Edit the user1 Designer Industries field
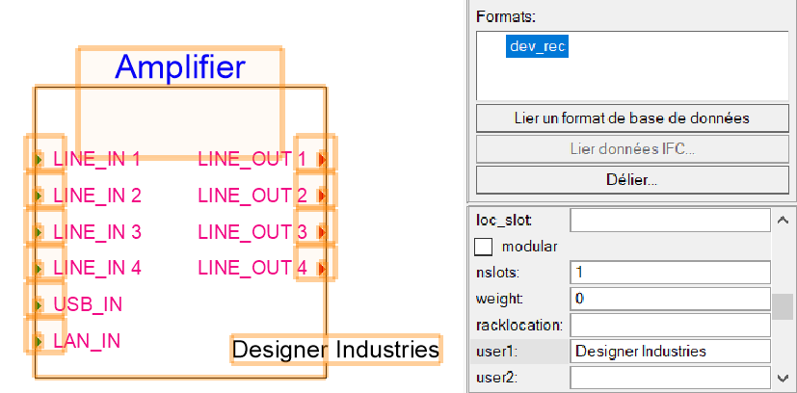The width and height of the screenshot is (797, 393). 669,352
